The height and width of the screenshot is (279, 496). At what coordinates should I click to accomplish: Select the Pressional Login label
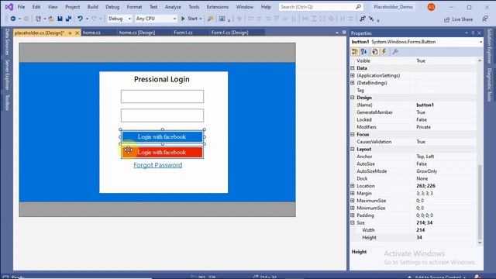[x=162, y=79]
